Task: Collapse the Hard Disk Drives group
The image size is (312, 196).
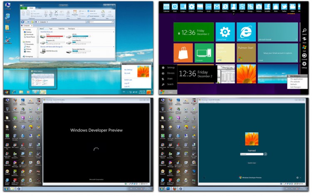Action: [114, 32]
